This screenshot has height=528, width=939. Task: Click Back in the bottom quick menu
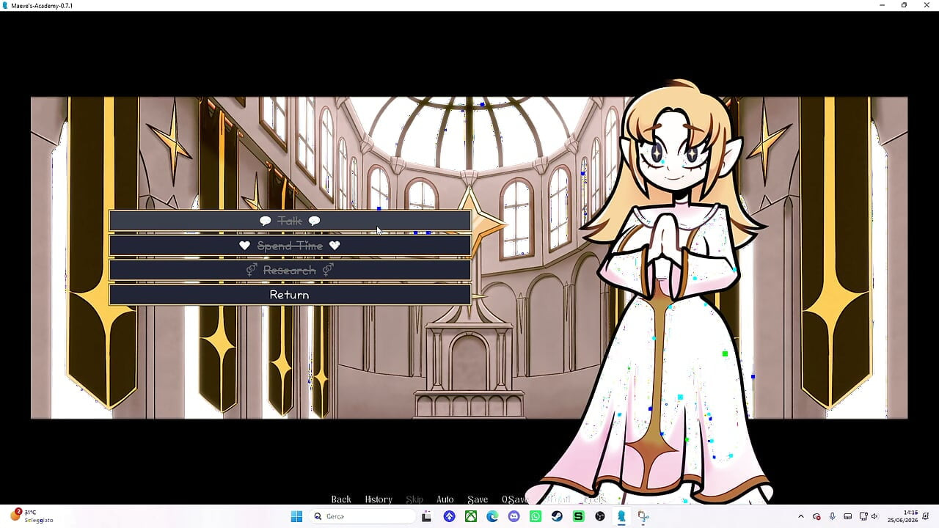click(341, 499)
